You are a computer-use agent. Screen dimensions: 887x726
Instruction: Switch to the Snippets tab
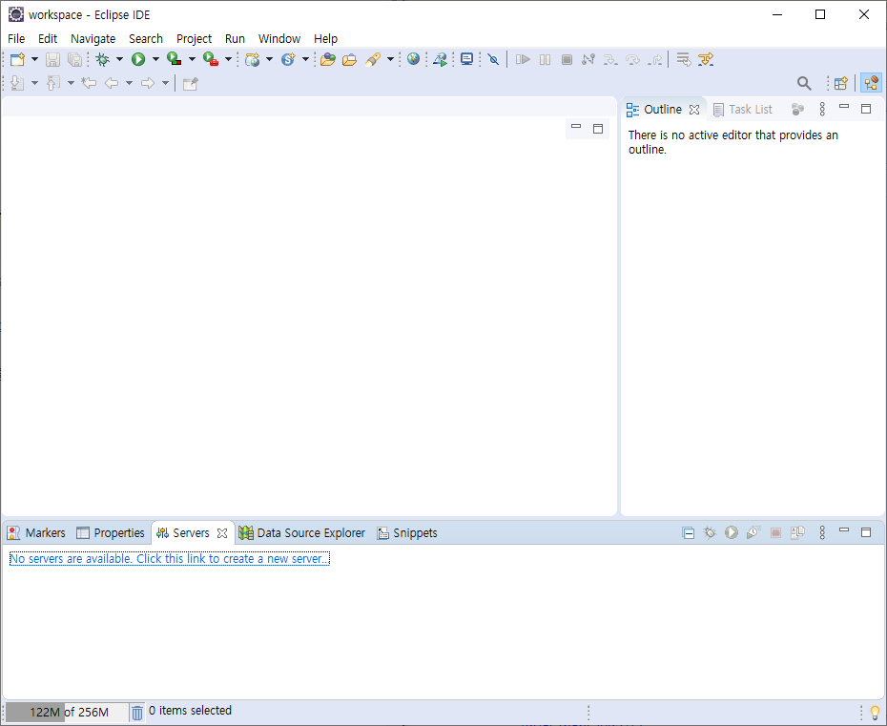(x=407, y=533)
